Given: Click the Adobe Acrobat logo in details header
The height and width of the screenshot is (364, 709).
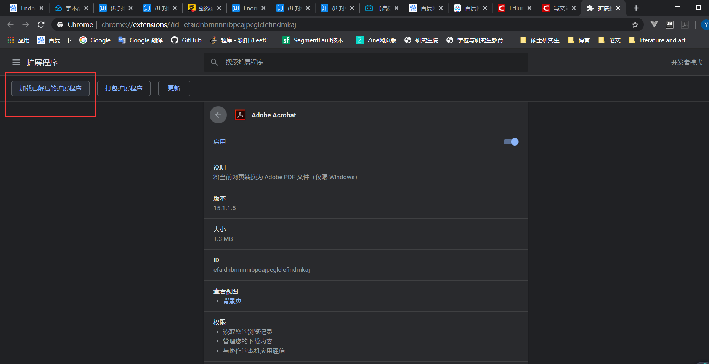Looking at the screenshot, I should (240, 115).
